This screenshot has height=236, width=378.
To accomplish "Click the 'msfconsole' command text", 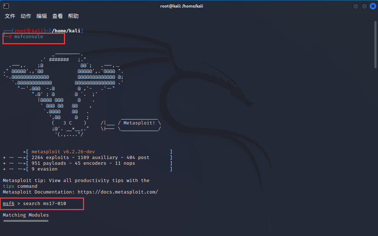I will tap(28, 37).
